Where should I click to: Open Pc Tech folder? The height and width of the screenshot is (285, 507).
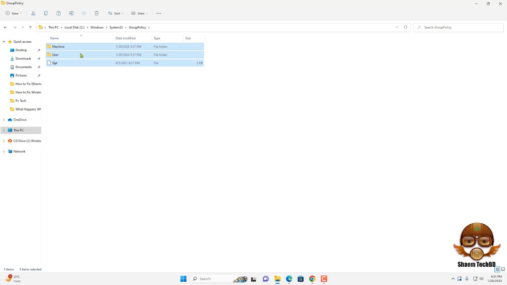pos(21,101)
